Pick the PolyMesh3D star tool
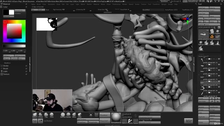The height and width of the screenshot is (126, 224). (218, 31)
